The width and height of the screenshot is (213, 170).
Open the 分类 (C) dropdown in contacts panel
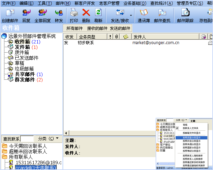click(x=48, y=139)
